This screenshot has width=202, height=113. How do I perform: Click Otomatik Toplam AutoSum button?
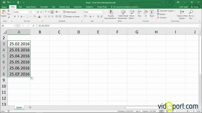click(x=165, y=11)
